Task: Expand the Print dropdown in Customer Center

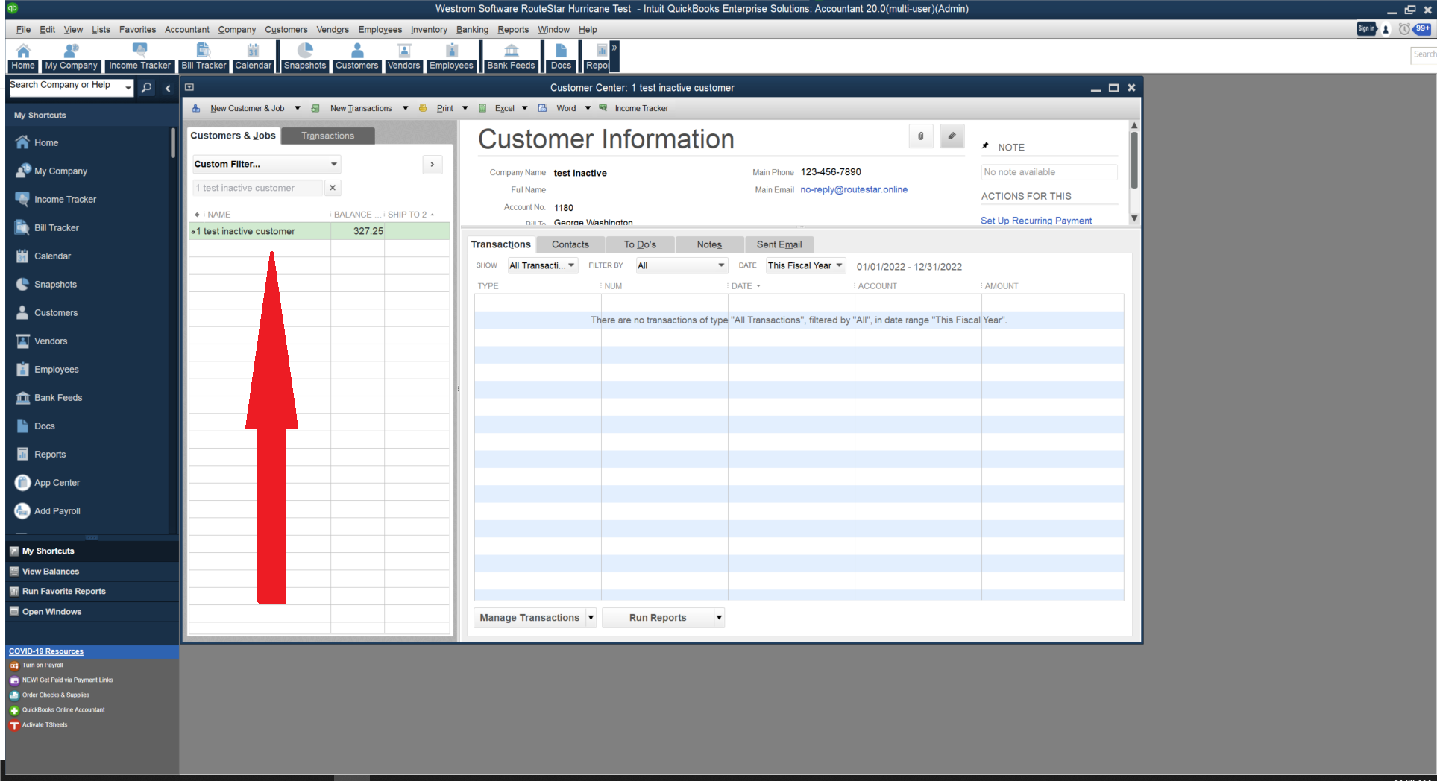Action: (x=465, y=109)
